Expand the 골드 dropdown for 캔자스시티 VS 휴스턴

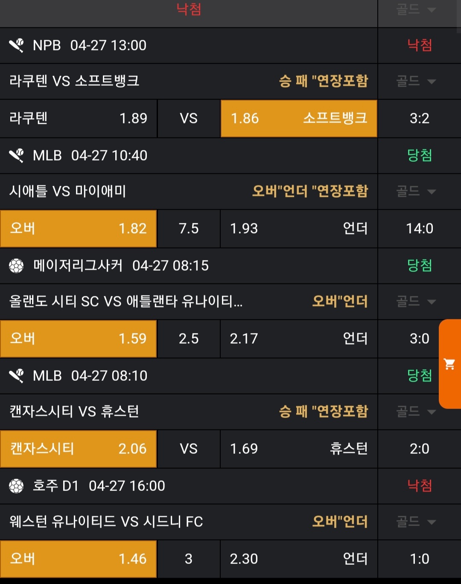click(x=416, y=412)
